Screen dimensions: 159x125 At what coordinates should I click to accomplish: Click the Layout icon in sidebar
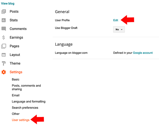coord(4,55)
